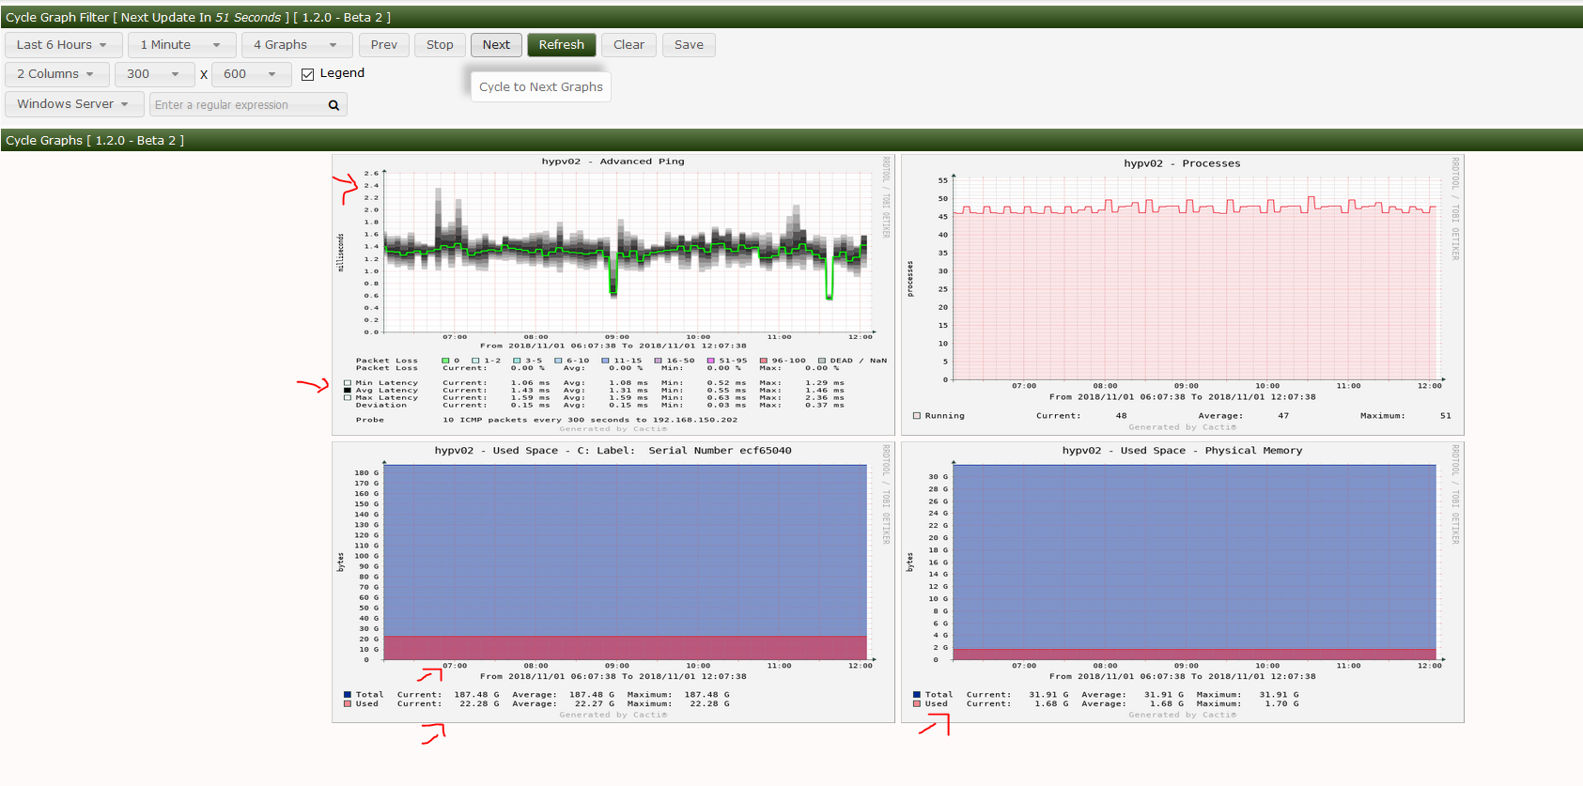Image resolution: width=1583 pixels, height=786 pixels.
Task: Click the Next graphs button
Action: point(496,45)
